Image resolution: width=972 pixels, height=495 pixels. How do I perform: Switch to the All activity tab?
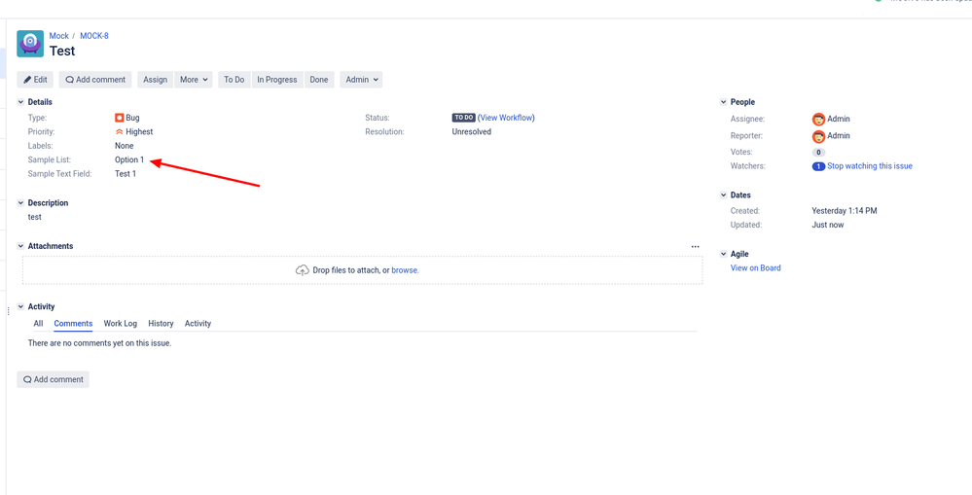click(x=39, y=324)
